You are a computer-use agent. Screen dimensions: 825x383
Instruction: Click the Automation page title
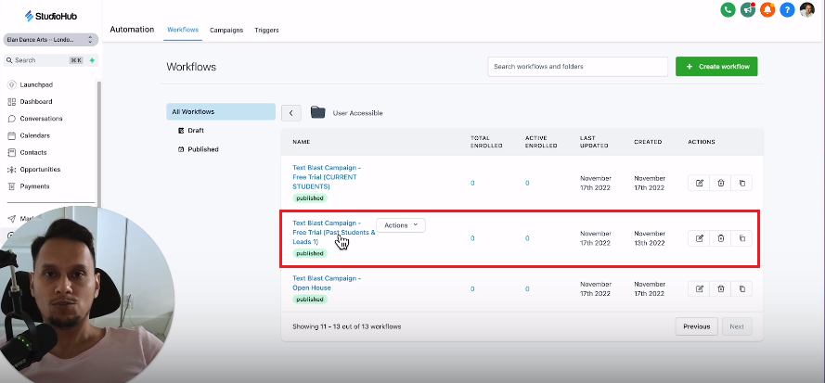click(132, 30)
